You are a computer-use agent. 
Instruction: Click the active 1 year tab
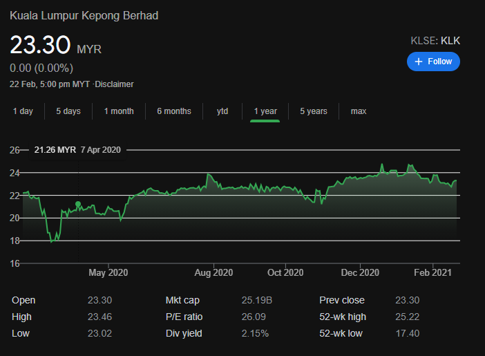click(x=265, y=111)
